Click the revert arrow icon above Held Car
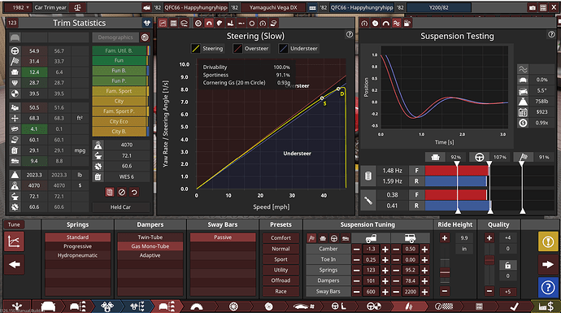Image resolution: width=561 pixels, height=313 pixels. (134, 192)
